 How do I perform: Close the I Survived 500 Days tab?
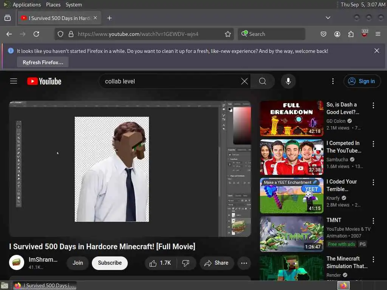click(x=95, y=18)
